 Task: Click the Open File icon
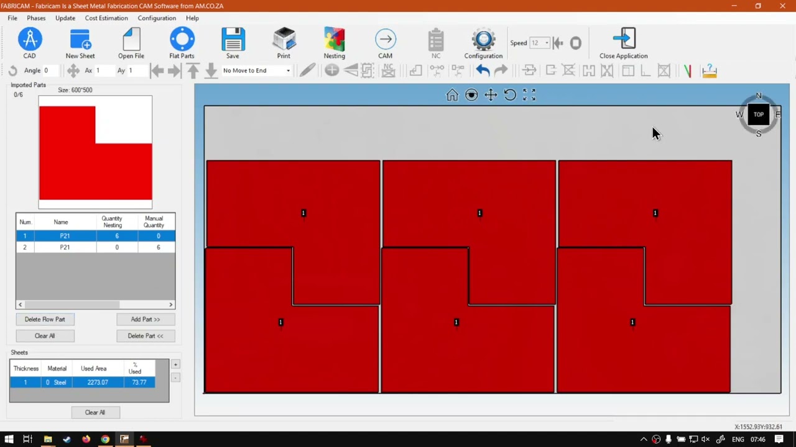click(x=131, y=40)
